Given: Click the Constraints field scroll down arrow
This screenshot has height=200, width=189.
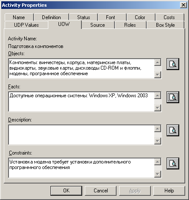Looking at the screenshot, I should 158,174.
